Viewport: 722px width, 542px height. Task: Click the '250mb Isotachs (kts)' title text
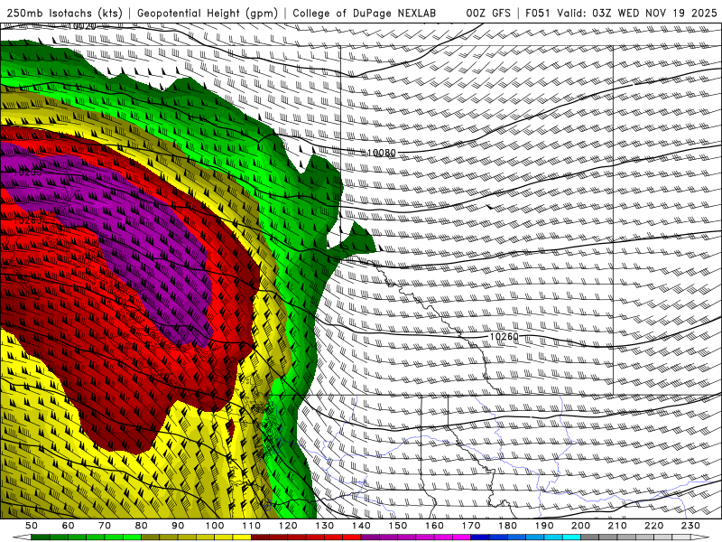pyautogui.click(x=64, y=14)
